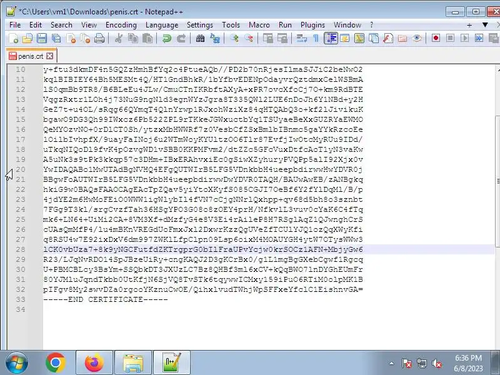This screenshot has width=500, height=375.
Task: Open the Document Map icon
Action: click(x=359, y=39)
